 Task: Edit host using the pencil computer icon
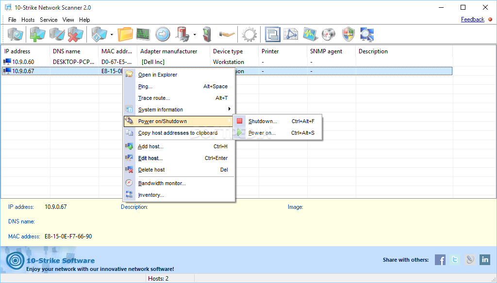pos(57,34)
